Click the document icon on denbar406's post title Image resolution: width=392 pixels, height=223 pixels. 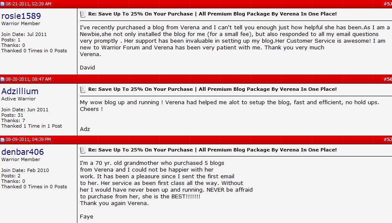83,150
